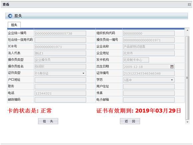Click the 学历 label

(x=99, y=79)
